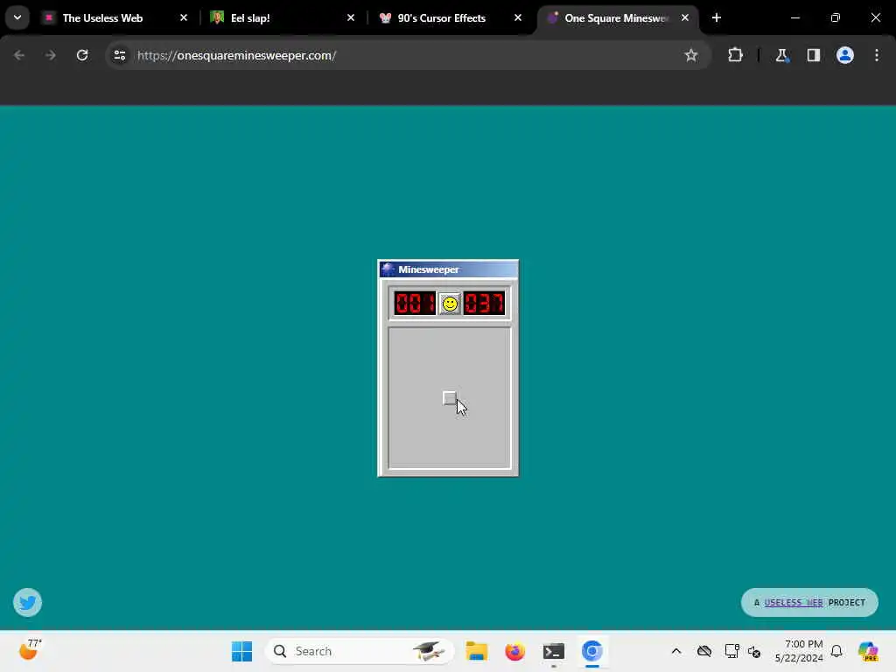Open Terminal from taskbar

[553, 651]
